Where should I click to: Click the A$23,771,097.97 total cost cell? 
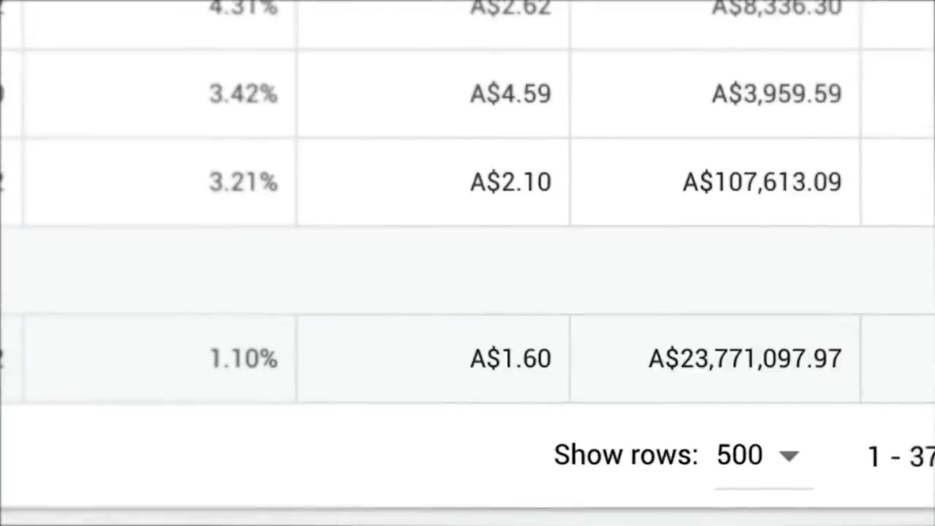point(745,359)
